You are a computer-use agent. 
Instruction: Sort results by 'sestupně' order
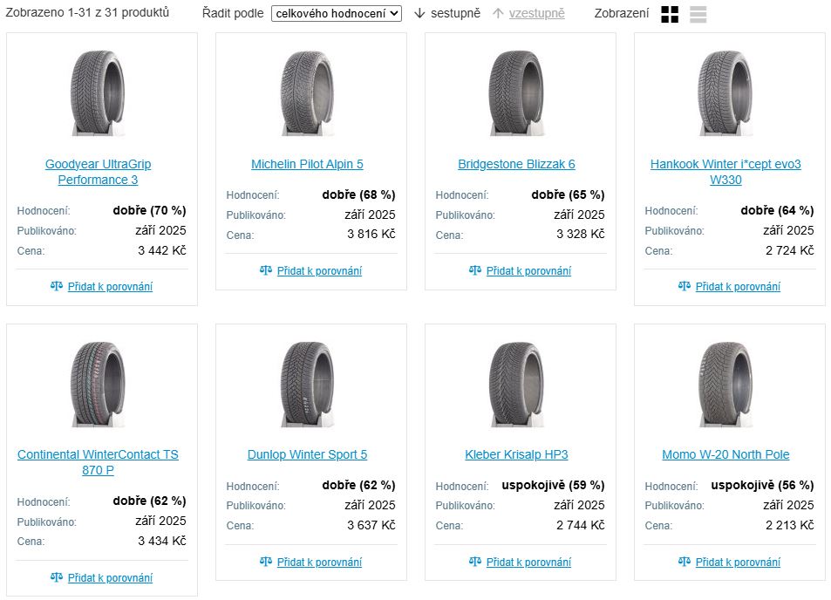coord(455,13)
